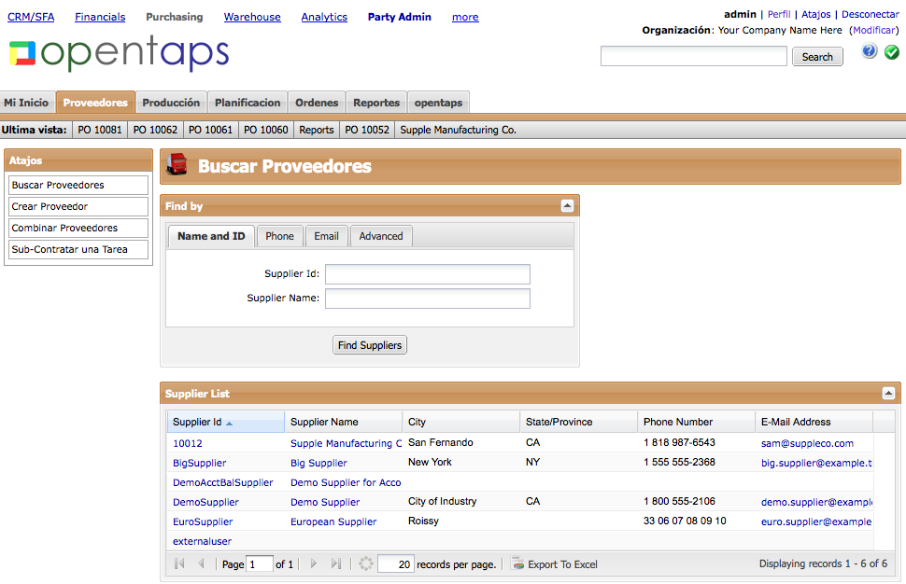This screenshot has height=584, width=906.
Task: Click the records per page field
Action: pos(395,563)
